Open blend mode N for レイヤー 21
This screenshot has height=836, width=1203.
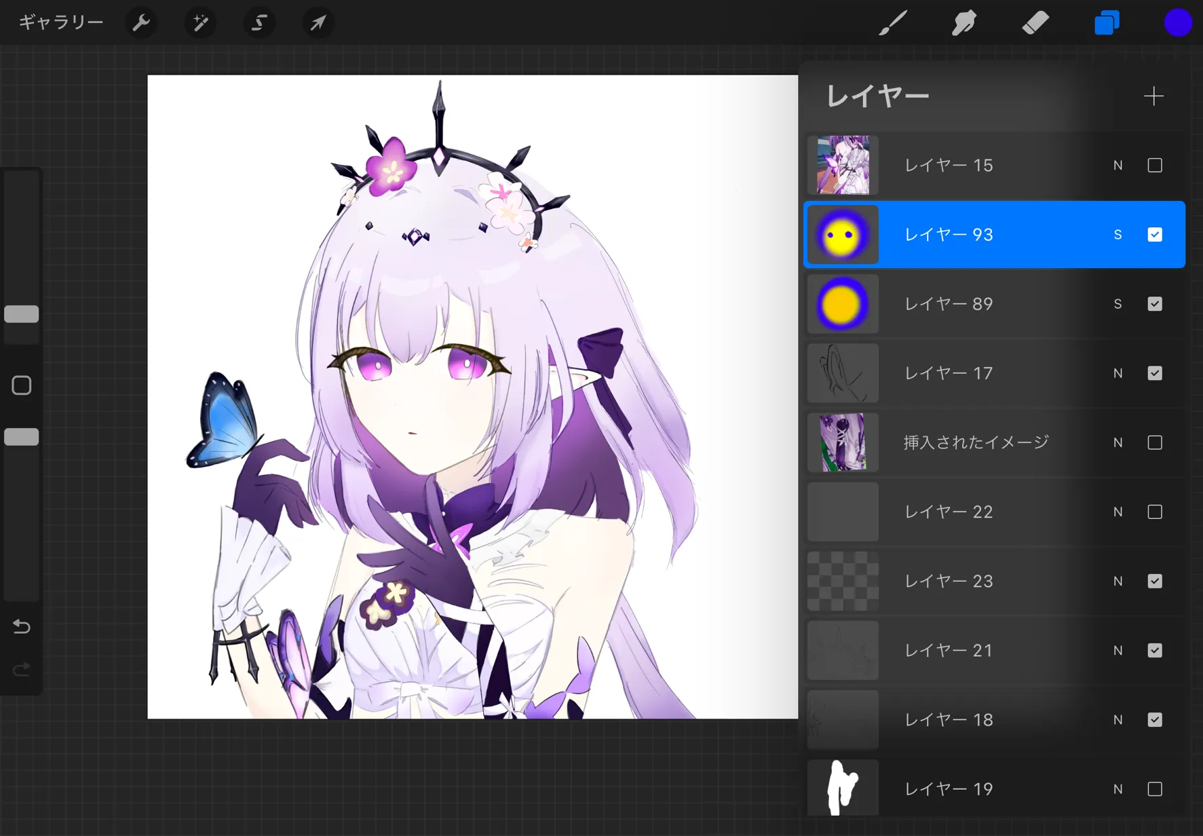(1118, 650)
